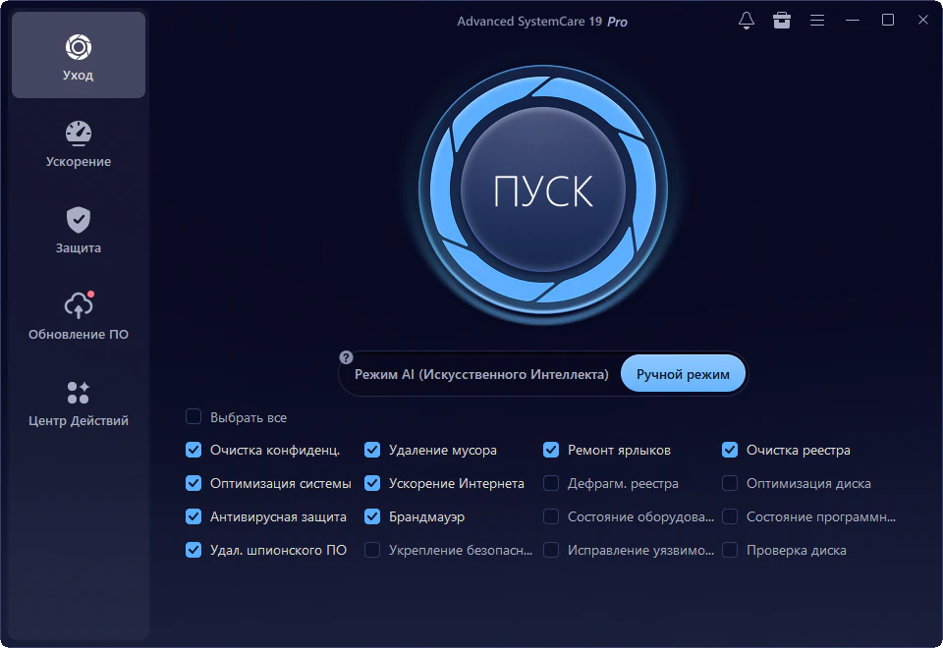Minimize the Advanced SystemCare window
The height and width of the screenshot is (648, 943).
click(854, 20)
